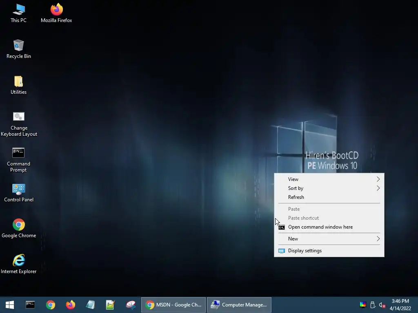Open the red-white taskbar utility icon
This screenshot has height=313, width=418.
pos(131,305)
